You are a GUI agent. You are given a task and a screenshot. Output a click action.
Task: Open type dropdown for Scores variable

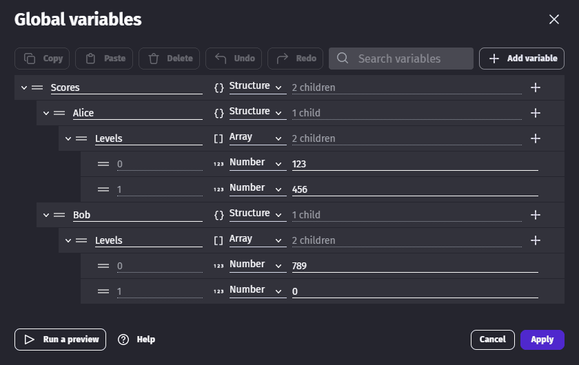click(x=256, y=87)
